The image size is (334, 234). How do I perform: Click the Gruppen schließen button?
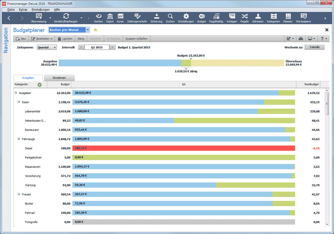pyautogui.click(x=136, y=39)
